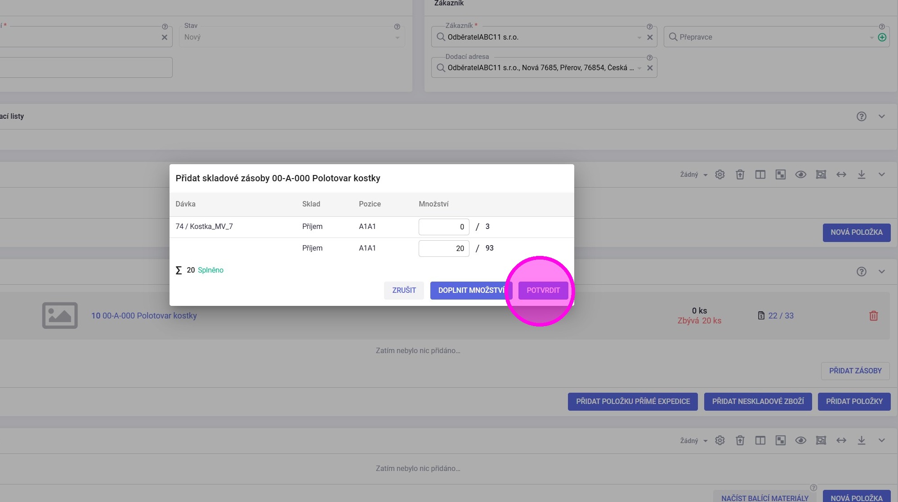This screenshot has width=898, height=502.
Task: Clear the Zákazník field with X icon
Action: click(650, 37)
